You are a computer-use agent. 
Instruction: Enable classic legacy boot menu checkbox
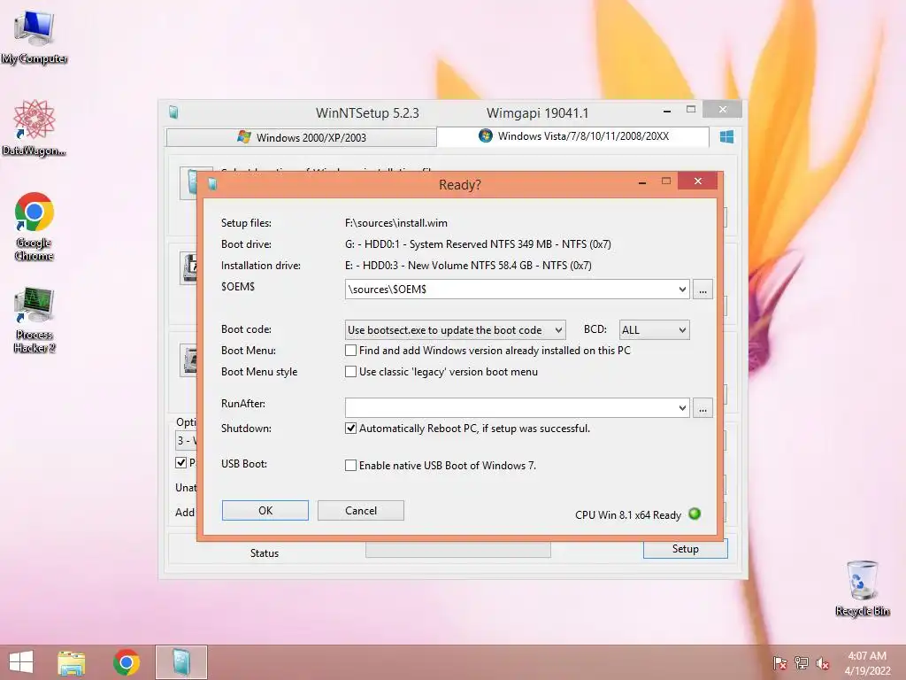point(350,372)
